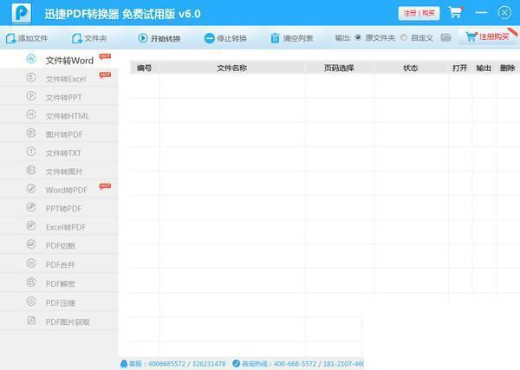Open PDF解密 decrypt function
Screen dimensions: 520x370
click(x=59, y=282)
